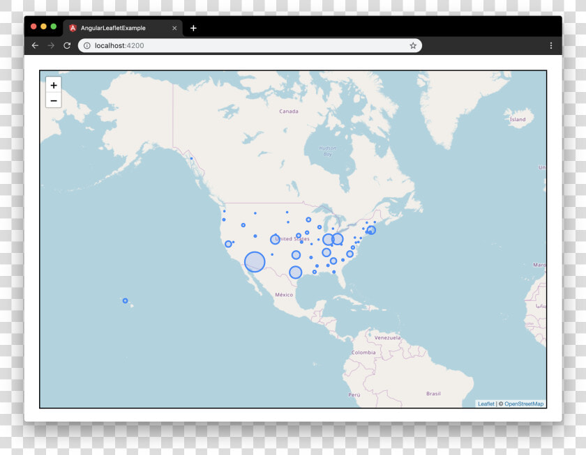This screenshot has width=586, height=455.
Task: Click the small marker in Alaska panhandle
Action: tap(191, 159)
